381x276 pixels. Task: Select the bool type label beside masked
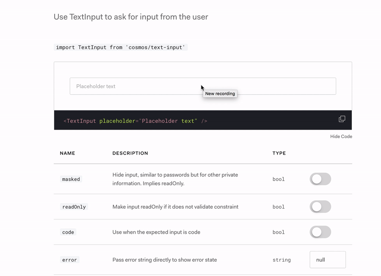pyautogui.click(x=279, y=179)
